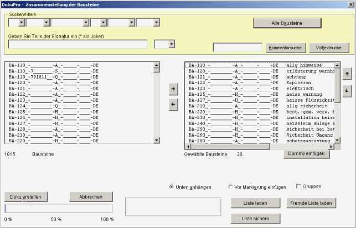
Task: Open first filter dropdown in Suchen/Filtern
Action: click(22, 23)
